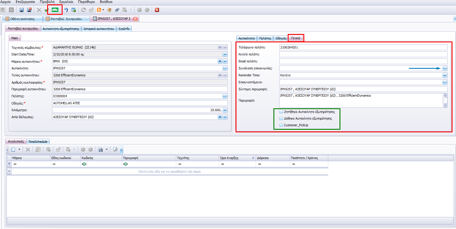
Task: Tick the Δόθηκε Αυτοκίνητο εξυπηρέτησης checkbox
Action: (281, 118)
